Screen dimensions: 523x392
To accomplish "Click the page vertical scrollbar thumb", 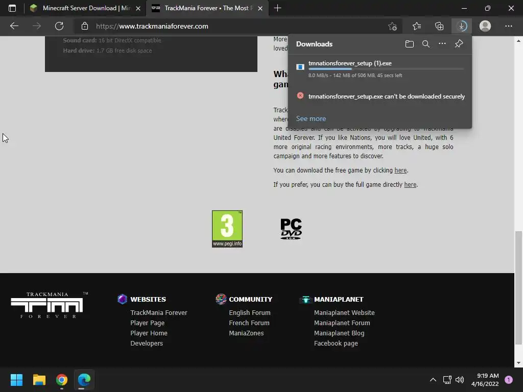I will [x=518, y=287].
